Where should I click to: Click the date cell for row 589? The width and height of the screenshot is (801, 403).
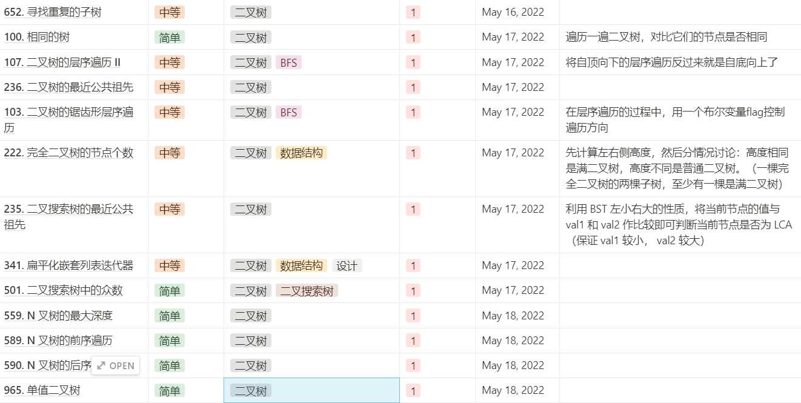(x=513, y=341)
